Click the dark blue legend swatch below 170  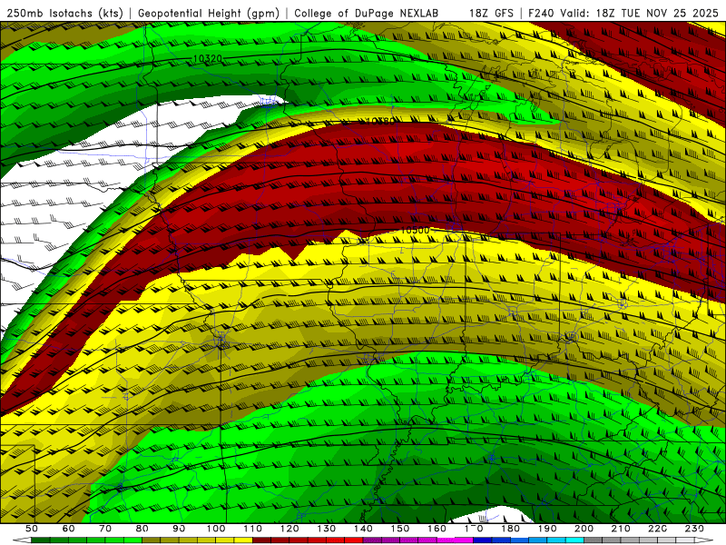(483, 540)
